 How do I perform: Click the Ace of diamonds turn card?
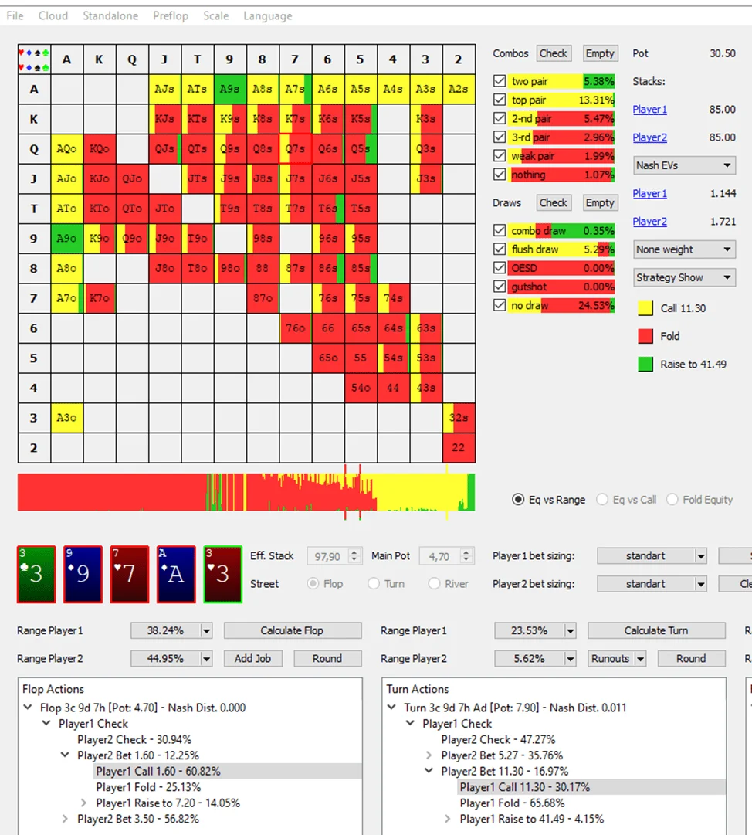click(175, 574)
